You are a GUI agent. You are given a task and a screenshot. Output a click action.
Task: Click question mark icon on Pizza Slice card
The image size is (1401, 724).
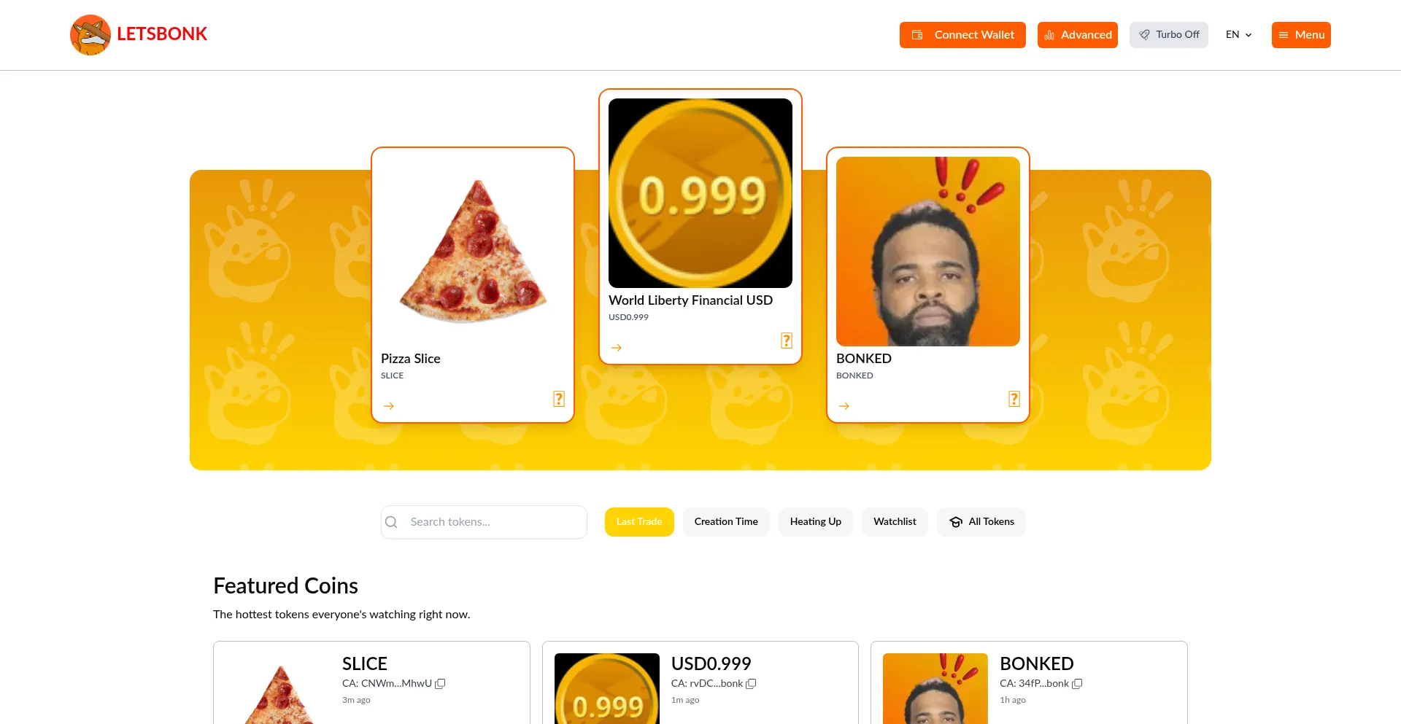tap(559, 399)
